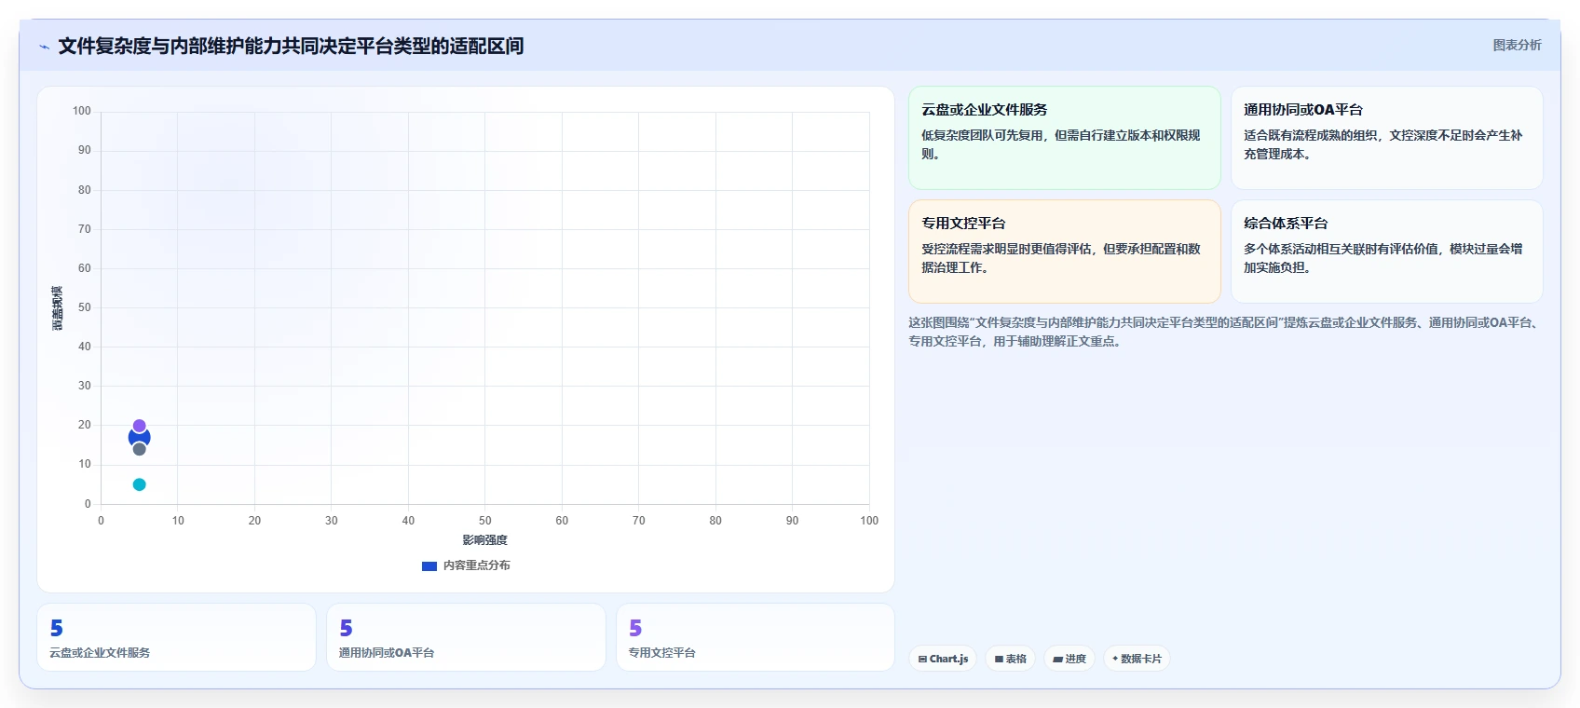This screenshot has width=1580, height=708.
Task: Click the stat card labeled 通用协同或OA平台
Action: [466, 637]
